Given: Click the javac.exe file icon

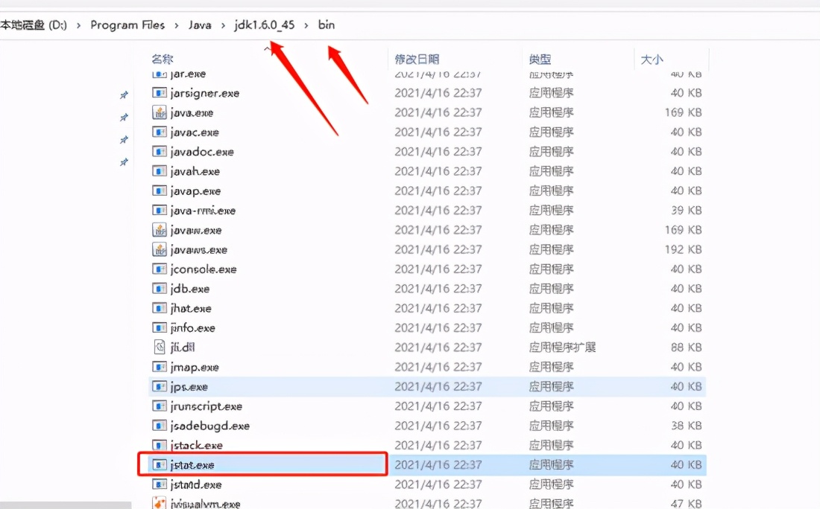Looking at the screenshot, I should [159, 132].
